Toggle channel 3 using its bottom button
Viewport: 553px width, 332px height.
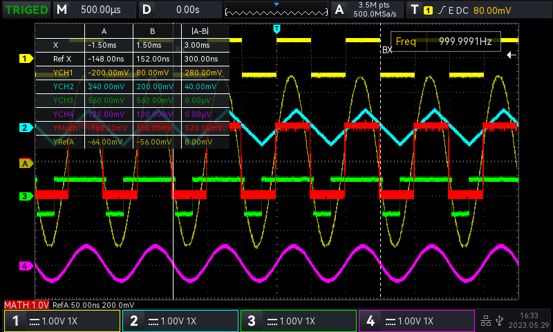[x=299, y=321]
